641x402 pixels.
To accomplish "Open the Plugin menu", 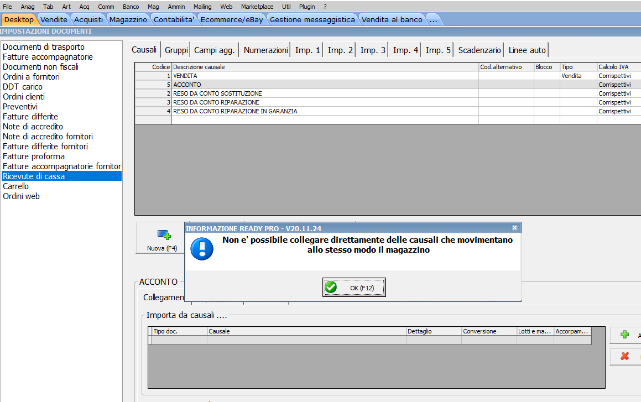I will (x=307, y=7).
